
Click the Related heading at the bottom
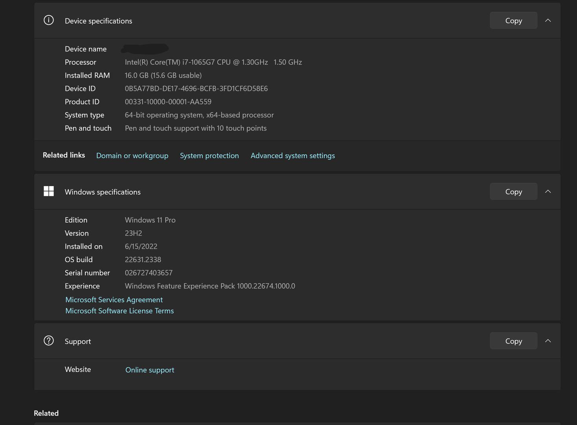(46, 413)
